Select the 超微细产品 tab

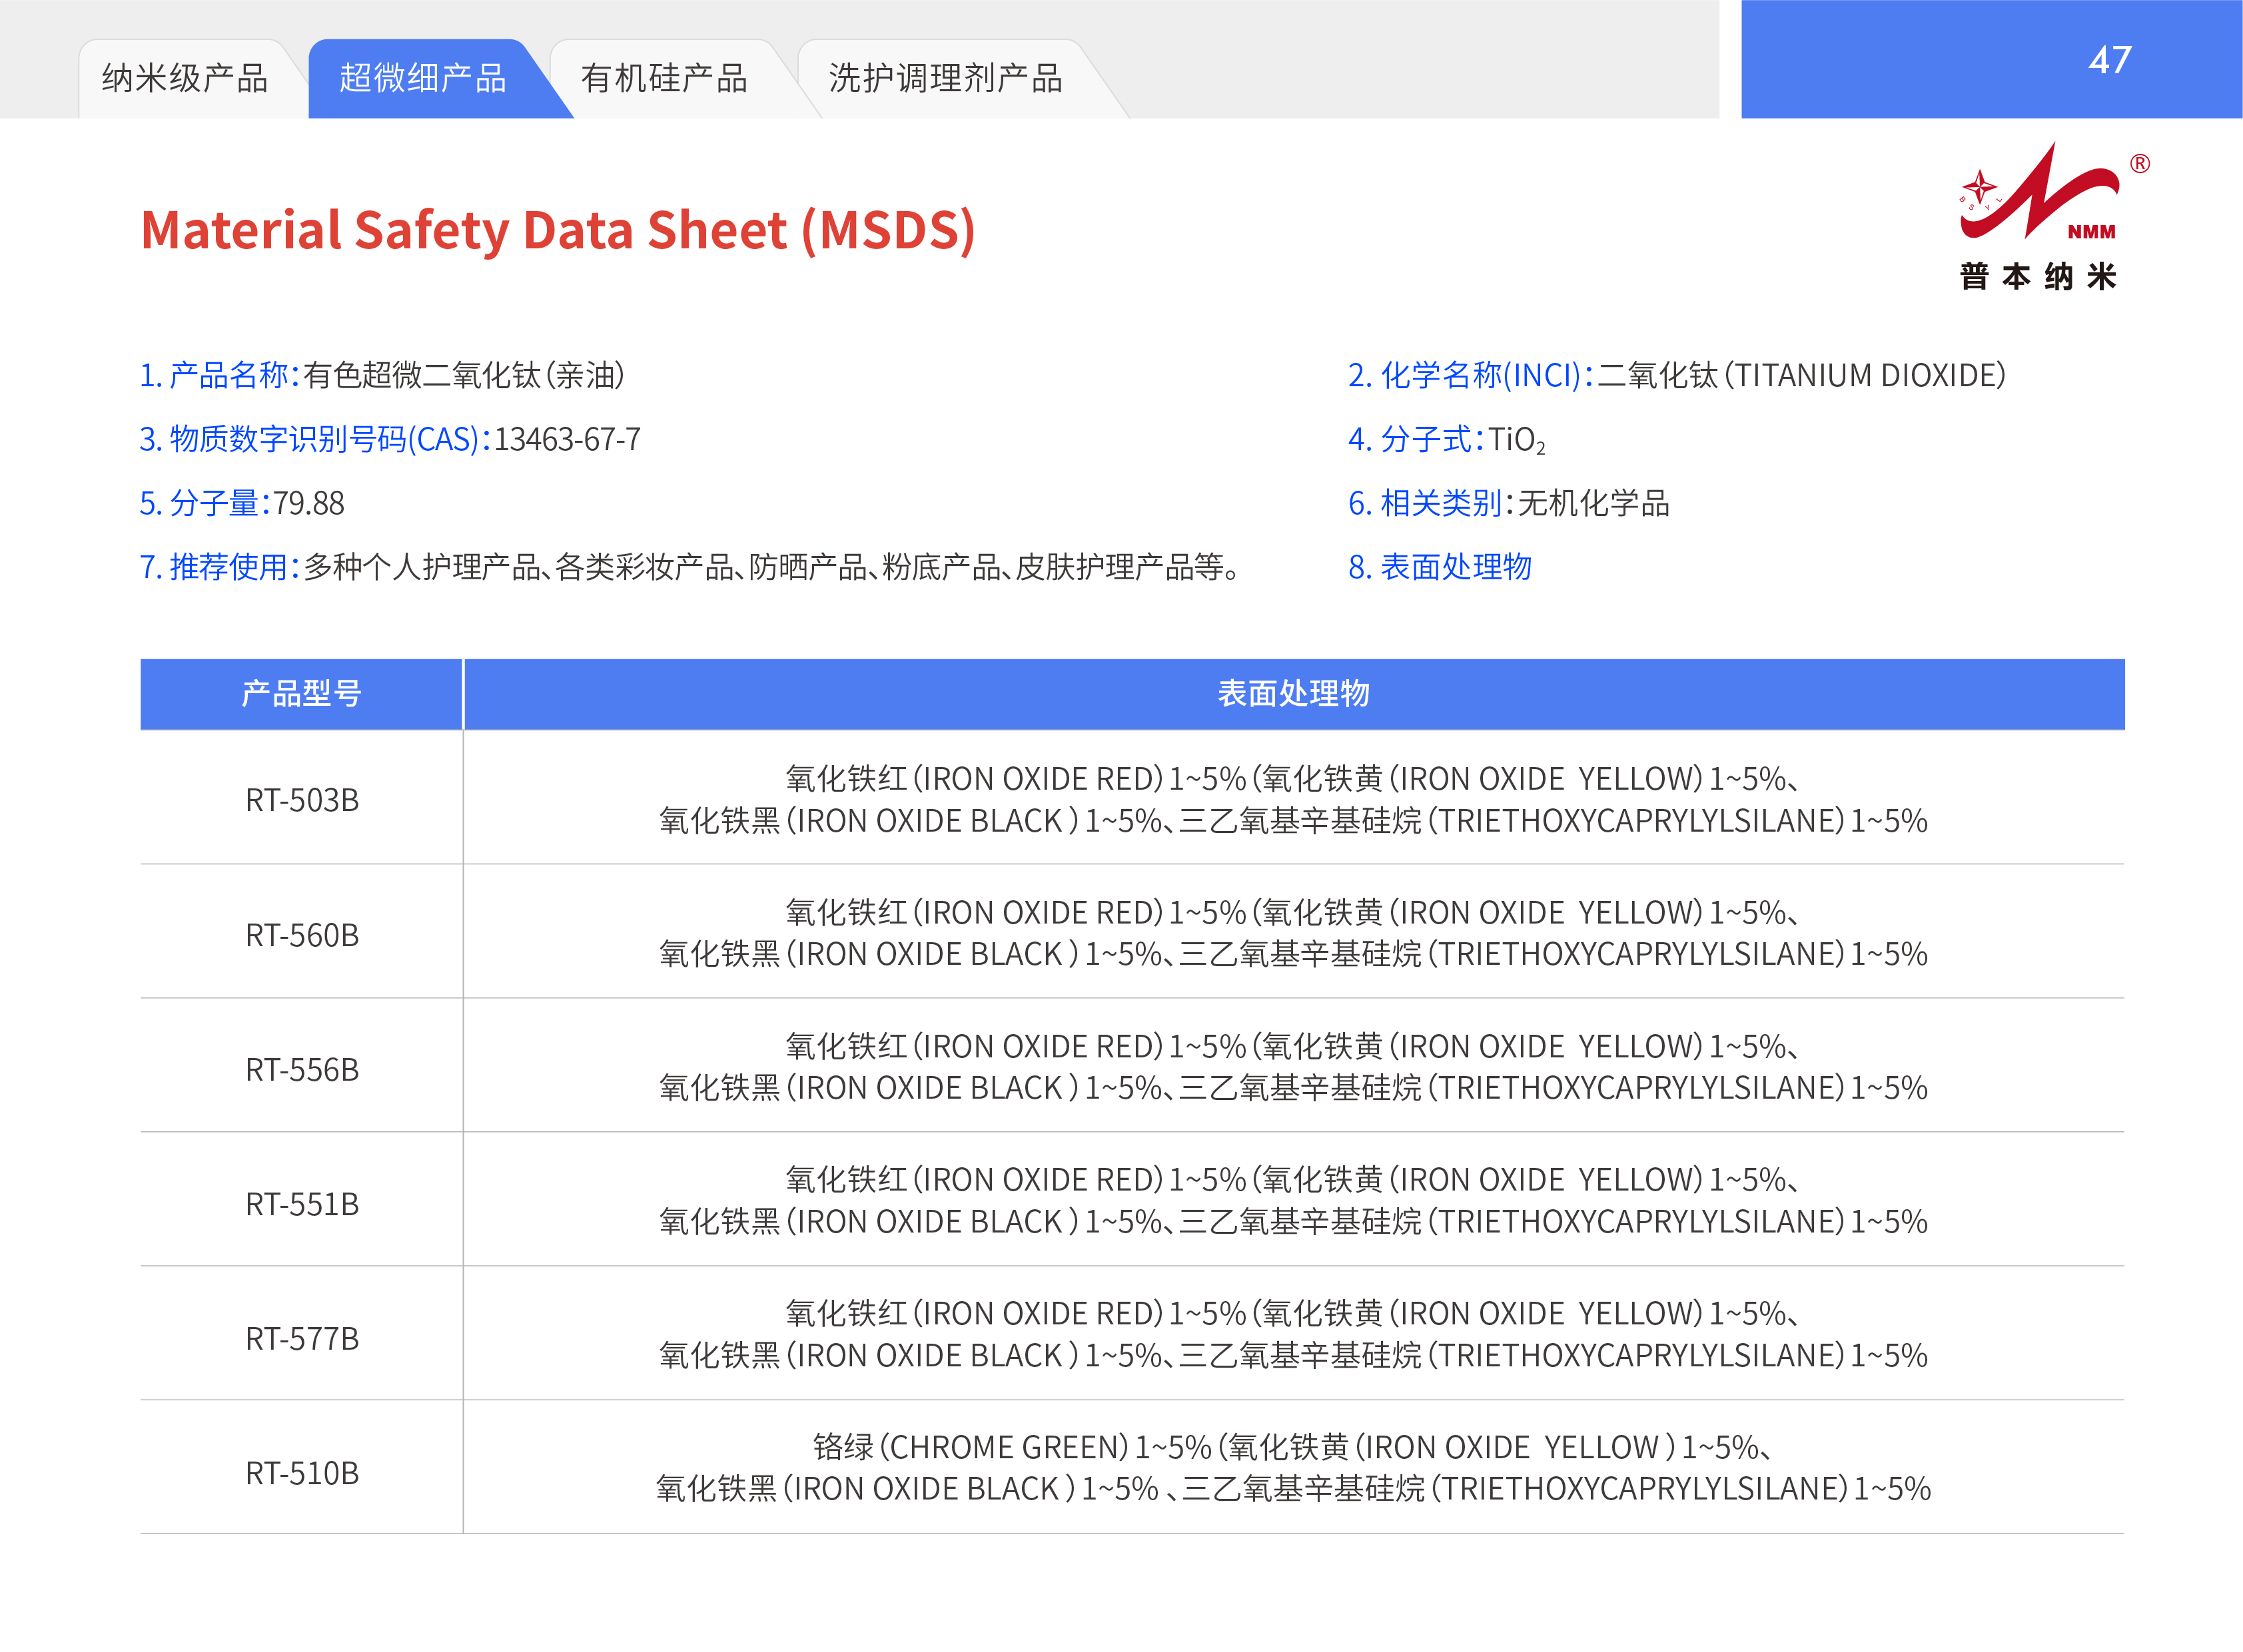(x=423, y=78)
